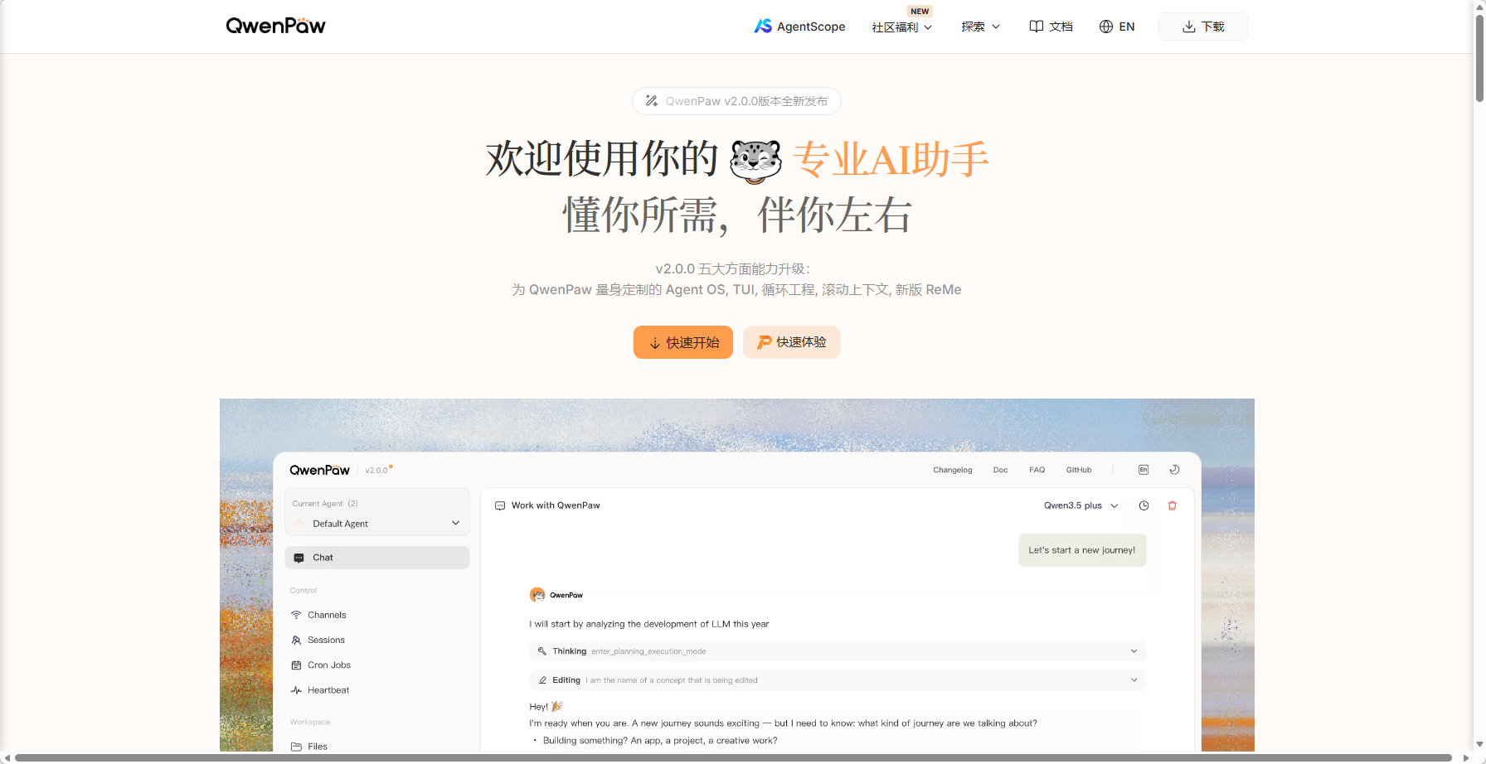Click the Let's start a new journey! message bubble
Viewport: 1486px width, 764px height.
[1082, 550]
